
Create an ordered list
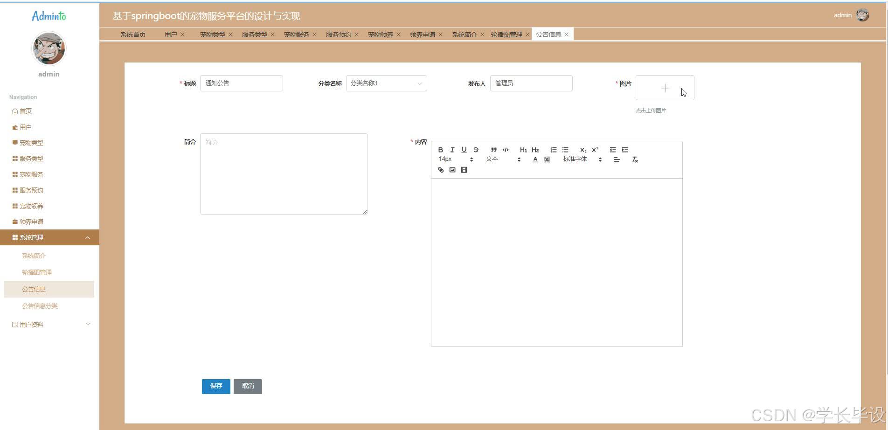pyautogui.click(x=553, y=150)
